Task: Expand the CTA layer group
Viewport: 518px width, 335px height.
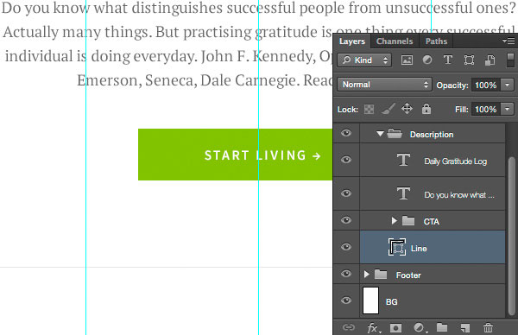Action: click(x=394, y=221)
